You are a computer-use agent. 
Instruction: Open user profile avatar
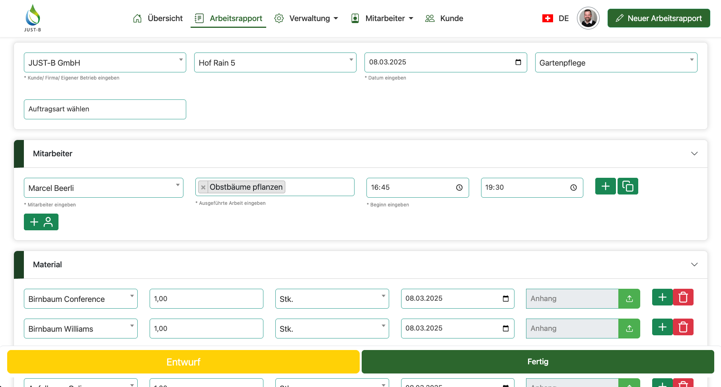(588, 18)
